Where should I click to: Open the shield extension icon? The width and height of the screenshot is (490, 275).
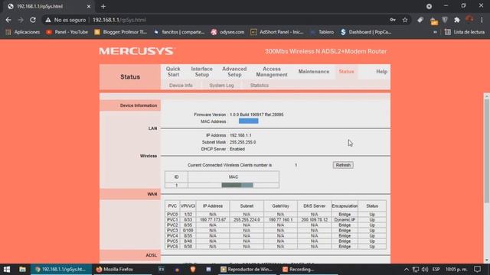point(445,20)
